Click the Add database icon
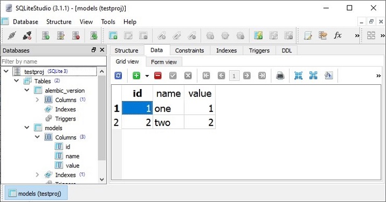This screenshot has height=202, width=386. point(45,36)
